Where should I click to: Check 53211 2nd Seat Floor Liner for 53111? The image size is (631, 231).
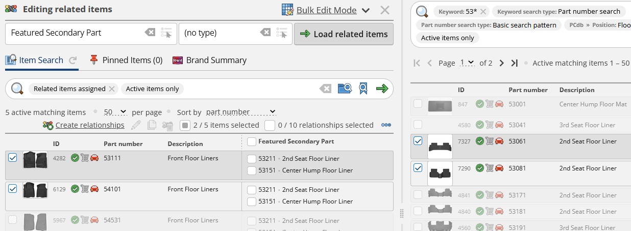(251, 159)
